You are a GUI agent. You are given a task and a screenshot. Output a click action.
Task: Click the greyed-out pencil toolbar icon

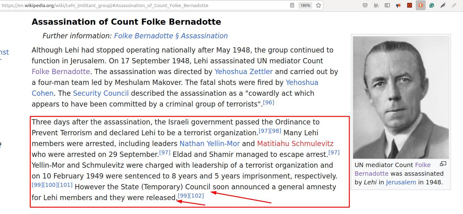click(454, 5)
